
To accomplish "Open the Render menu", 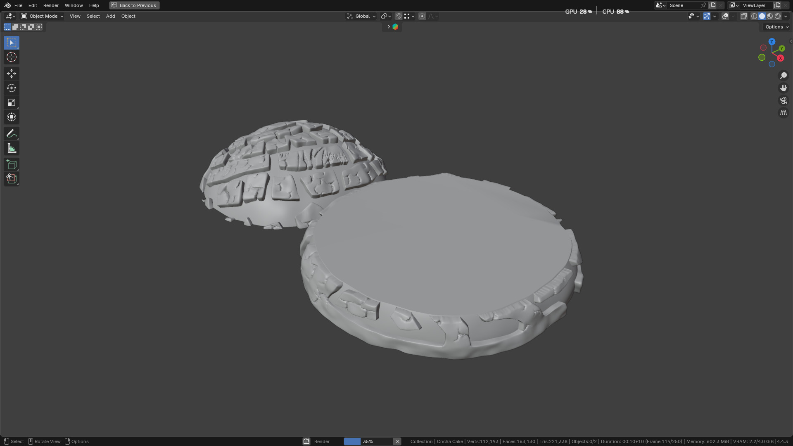I will click(51, 5).
